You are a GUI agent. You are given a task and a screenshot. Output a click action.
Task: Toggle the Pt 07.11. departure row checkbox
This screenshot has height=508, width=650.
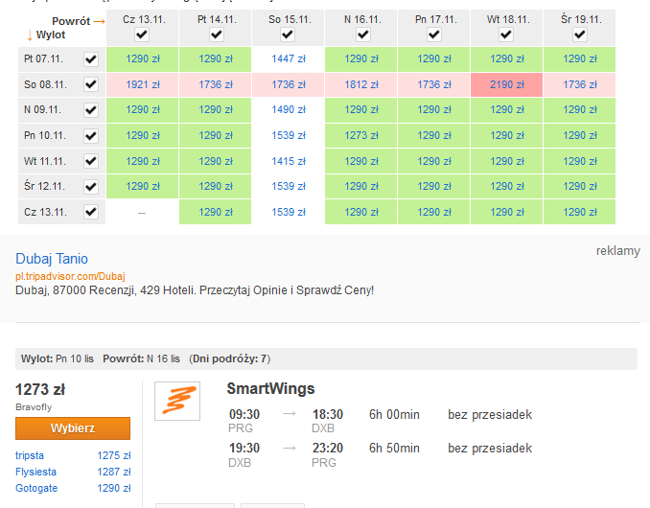(x=91, y=59)
